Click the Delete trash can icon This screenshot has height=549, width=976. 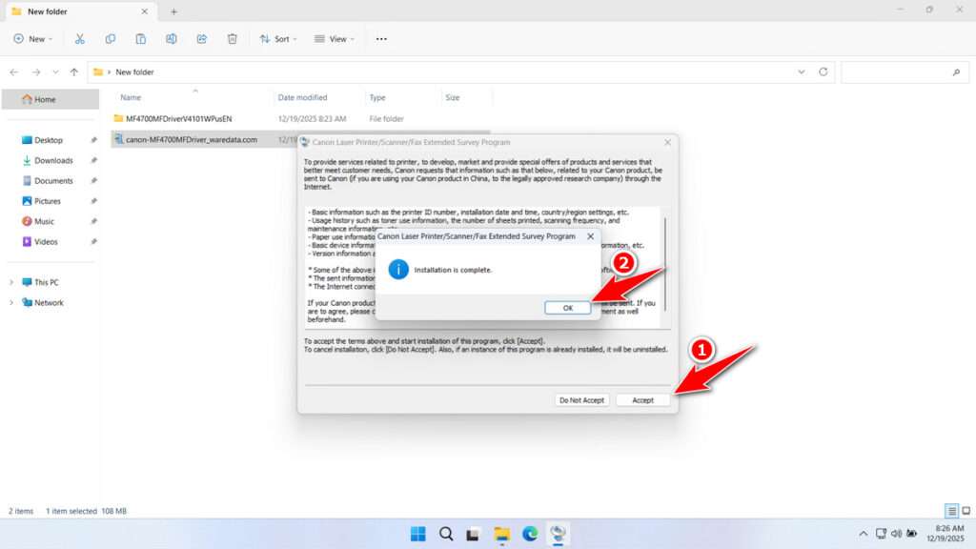[233, 39]
